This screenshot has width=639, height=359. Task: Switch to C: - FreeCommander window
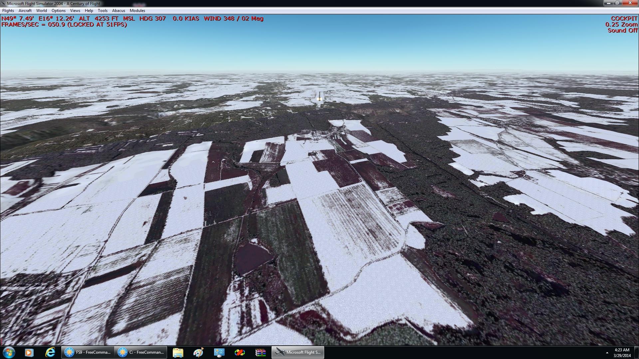tap(140, 352)
